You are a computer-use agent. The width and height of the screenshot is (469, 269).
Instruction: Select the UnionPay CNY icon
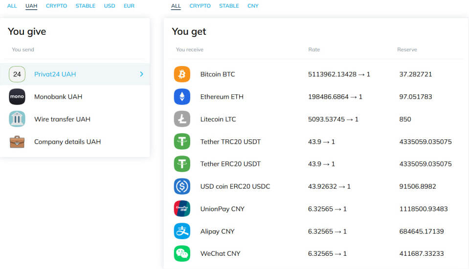coord(182,209)
